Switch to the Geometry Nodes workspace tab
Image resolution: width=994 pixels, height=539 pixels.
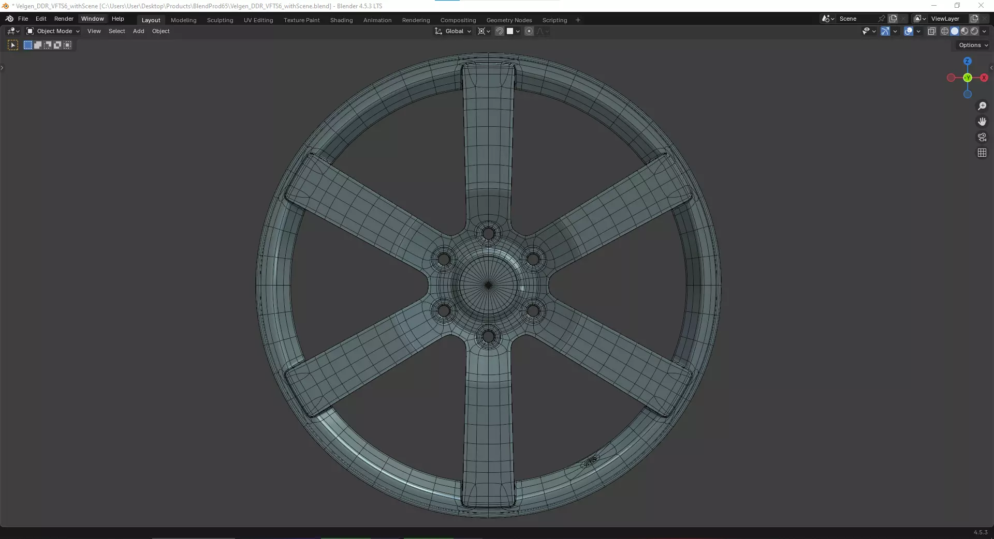(x=509, y=20)
